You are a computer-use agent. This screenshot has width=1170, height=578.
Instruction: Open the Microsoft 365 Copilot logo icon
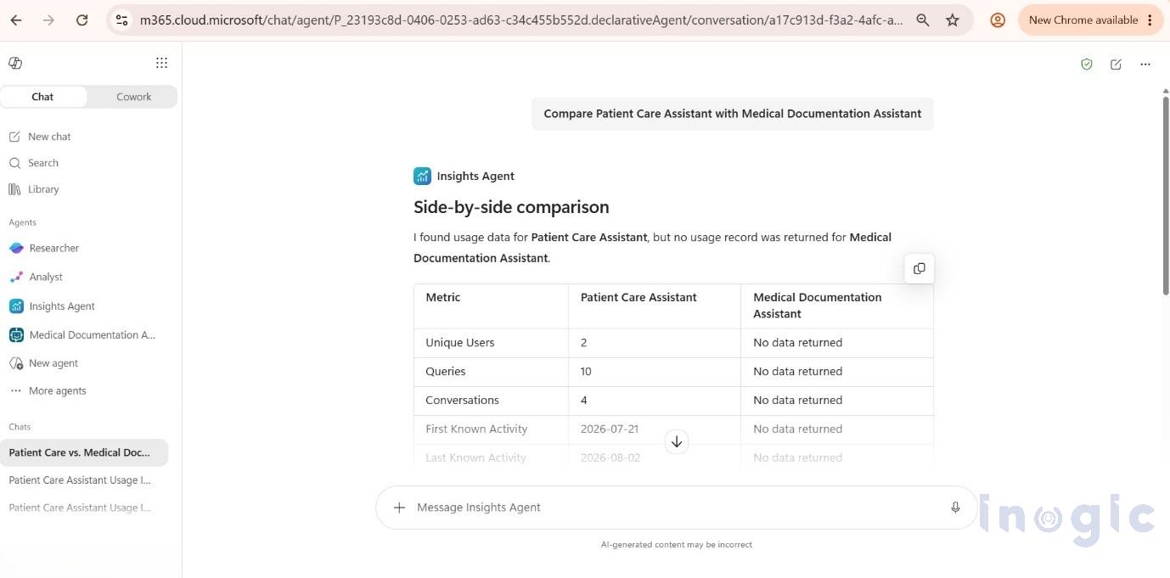(15, 63)
